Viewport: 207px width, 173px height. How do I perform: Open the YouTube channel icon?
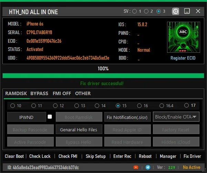point(136,167)
